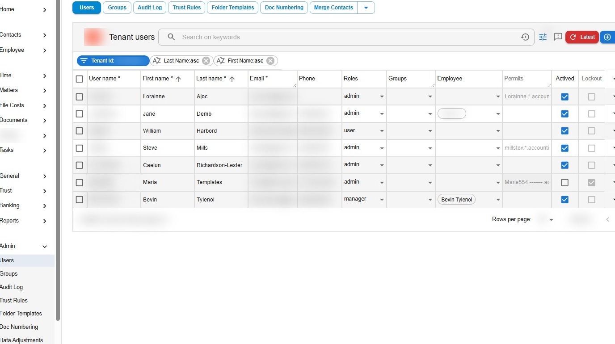This screenshot has height=344, width=615.
Task: Remove the Last Name:asc sort chip
Action: (x=206, y=61)
